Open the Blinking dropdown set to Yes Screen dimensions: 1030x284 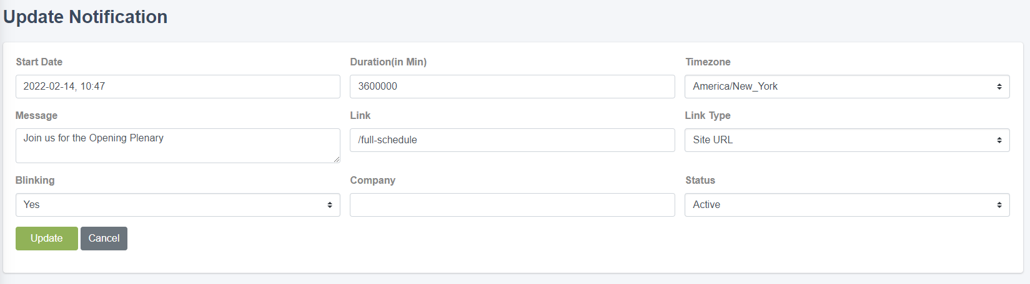pyautogui.click(x=178, y=205)
